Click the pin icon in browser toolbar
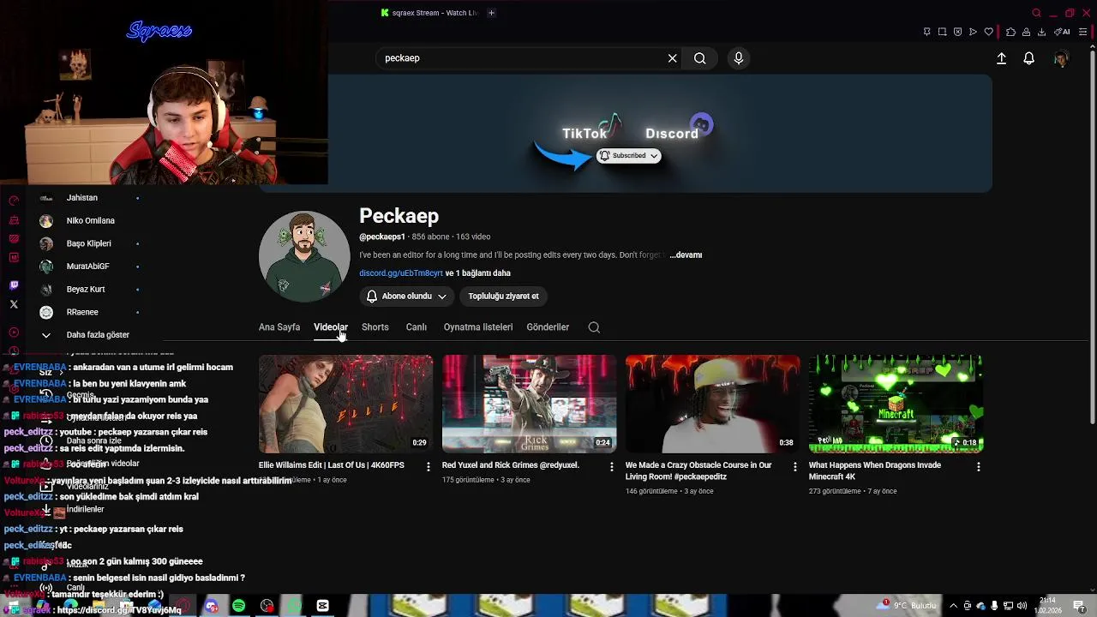This screenshot has width=1097, height=617. pos(926,32)
